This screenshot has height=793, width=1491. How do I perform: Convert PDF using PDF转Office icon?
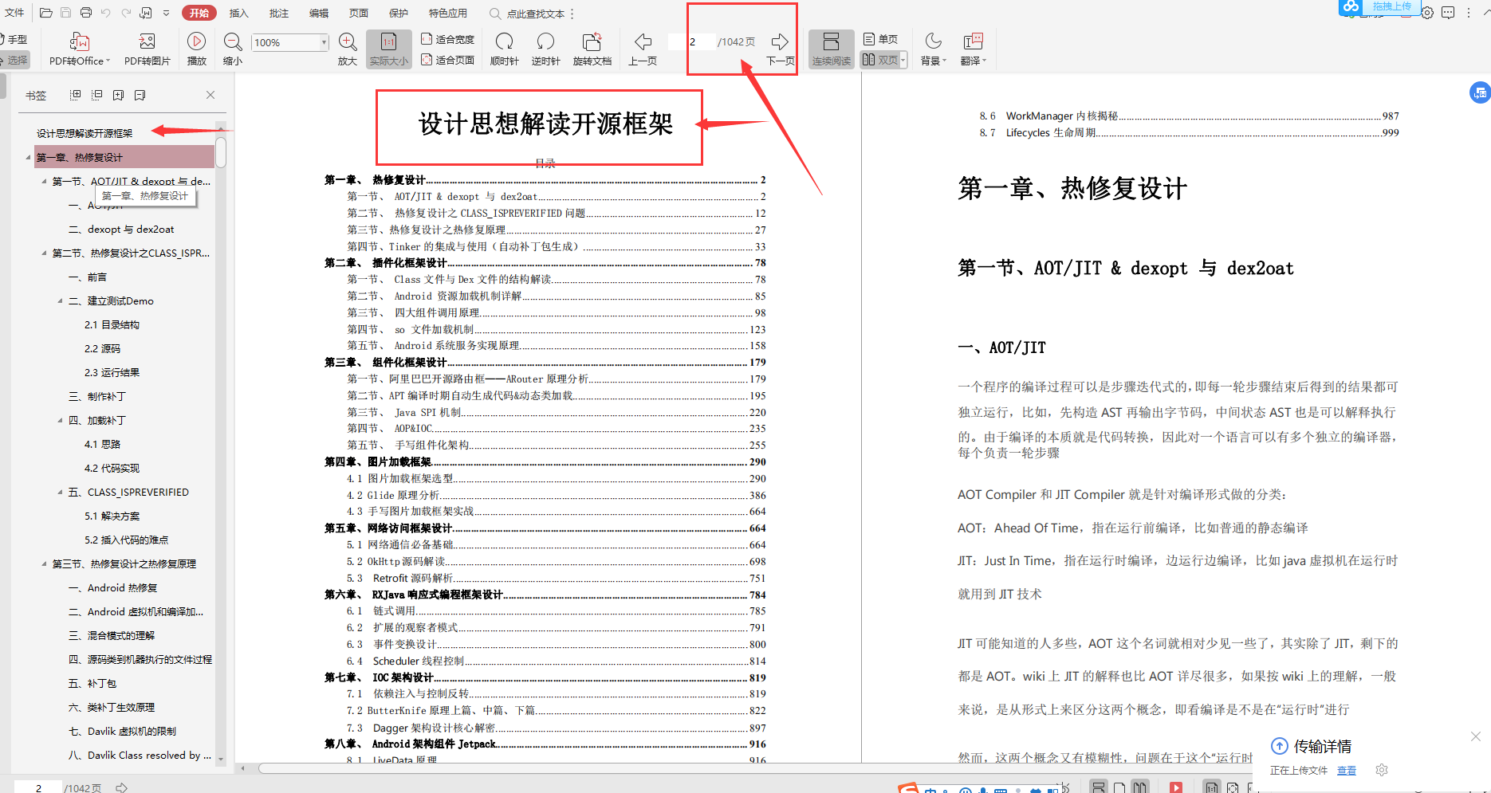point(79,49)
